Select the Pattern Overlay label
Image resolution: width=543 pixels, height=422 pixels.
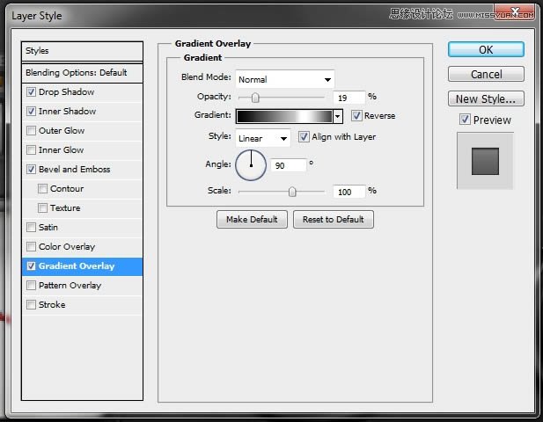point(70,286)
